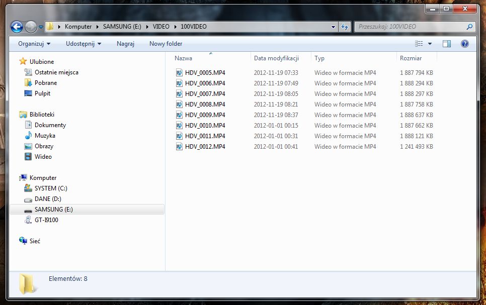This screenshot has height=305, width=486.
Task: Click size 1 888 294 KB
Action: [416, 83]
